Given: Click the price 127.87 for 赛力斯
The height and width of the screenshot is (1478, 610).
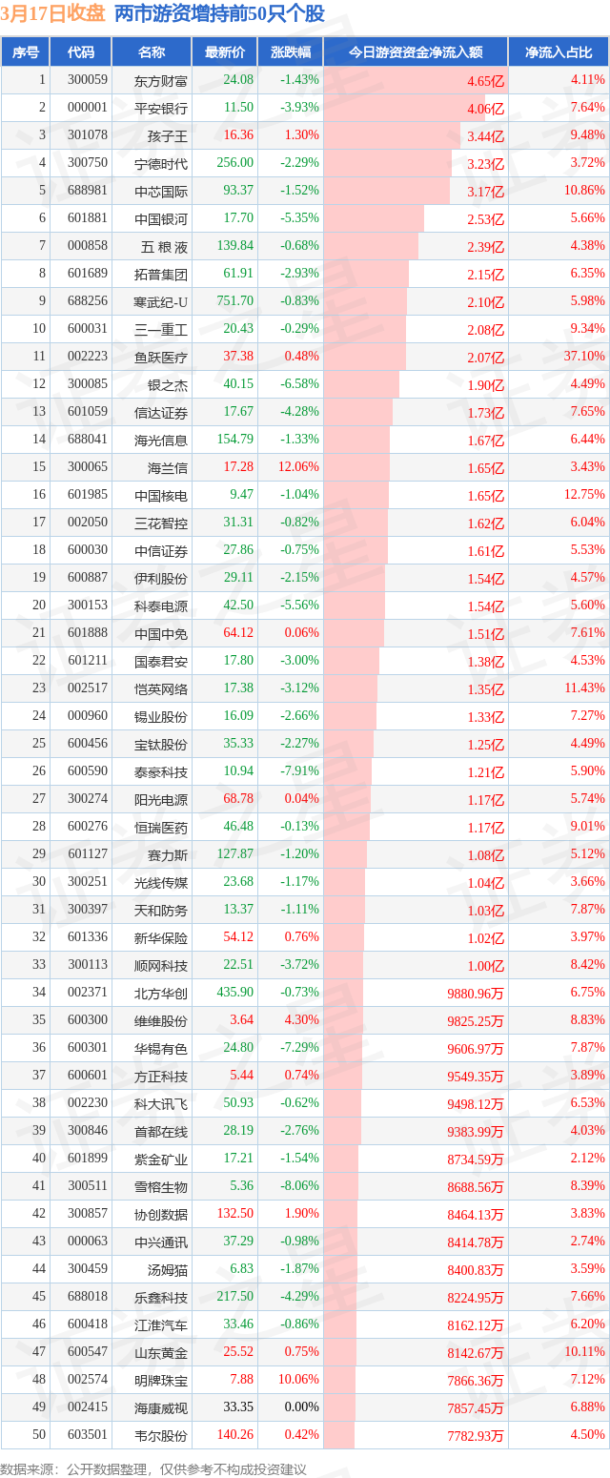Looking at the screenshot, I should pos(235,854).
